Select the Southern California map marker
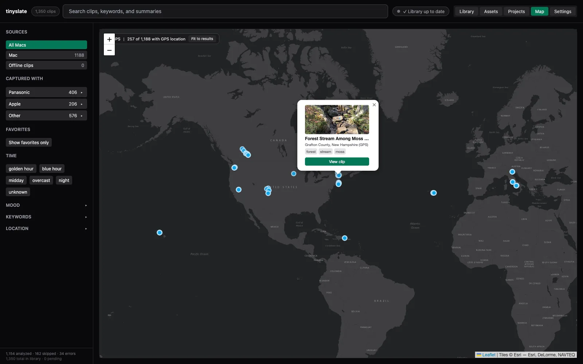Image resolution: width=583 pixels, height=364 pixels. (239, 190)
